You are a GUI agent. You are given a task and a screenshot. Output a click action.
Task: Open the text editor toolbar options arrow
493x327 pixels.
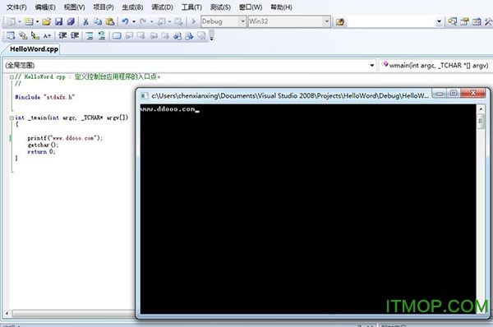click(x=212, y=36)
